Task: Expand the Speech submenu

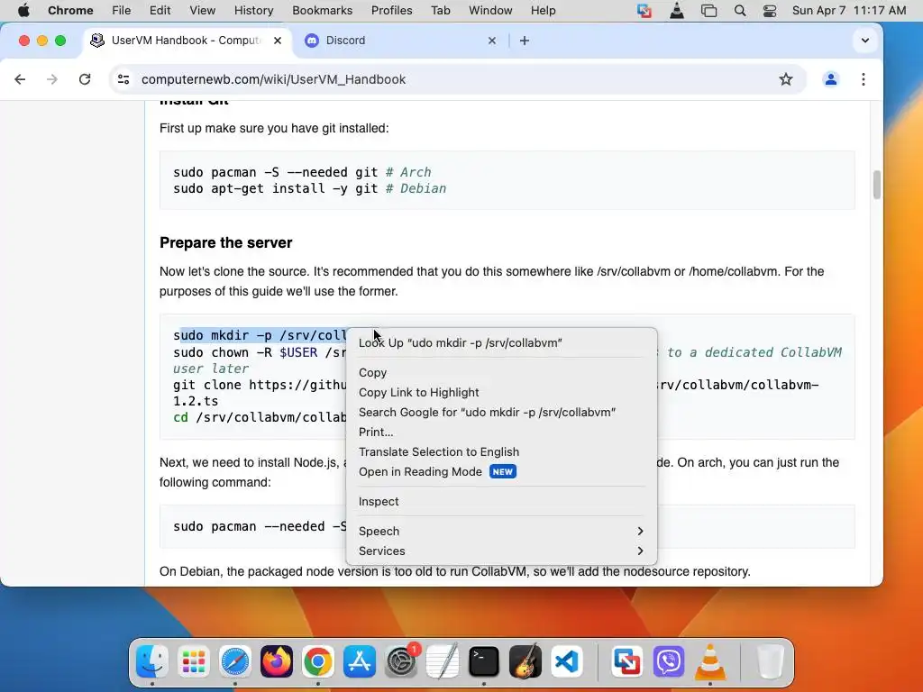Action: coord(501,532)
